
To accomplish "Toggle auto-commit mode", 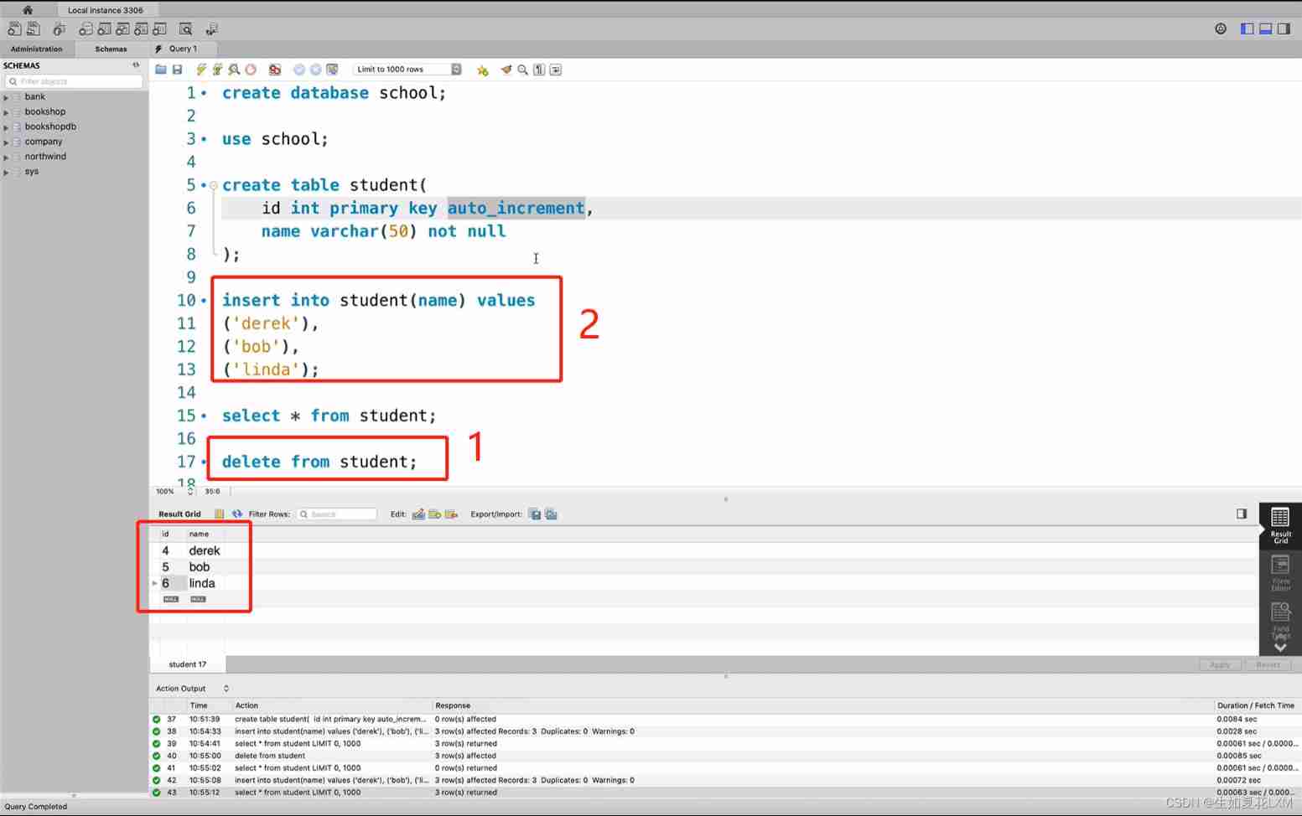I will pyautogui.click(x=332, y=70).
